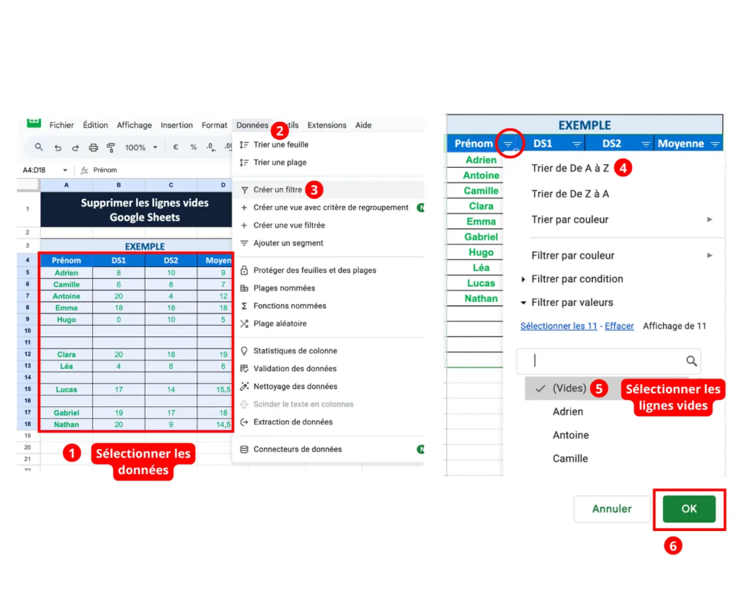
Task: Open the Affichage menu
Action: pos(134,125)
